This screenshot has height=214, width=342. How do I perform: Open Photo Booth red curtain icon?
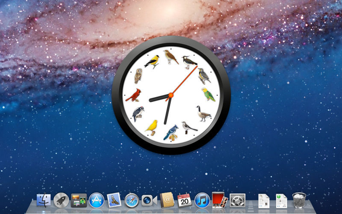pyautogui.click(x=220, y=200)
